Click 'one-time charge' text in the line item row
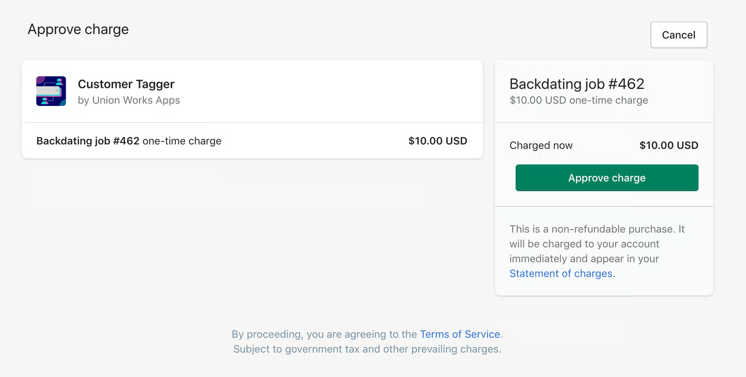The image size is (746, 377). (x=182, y=141)
